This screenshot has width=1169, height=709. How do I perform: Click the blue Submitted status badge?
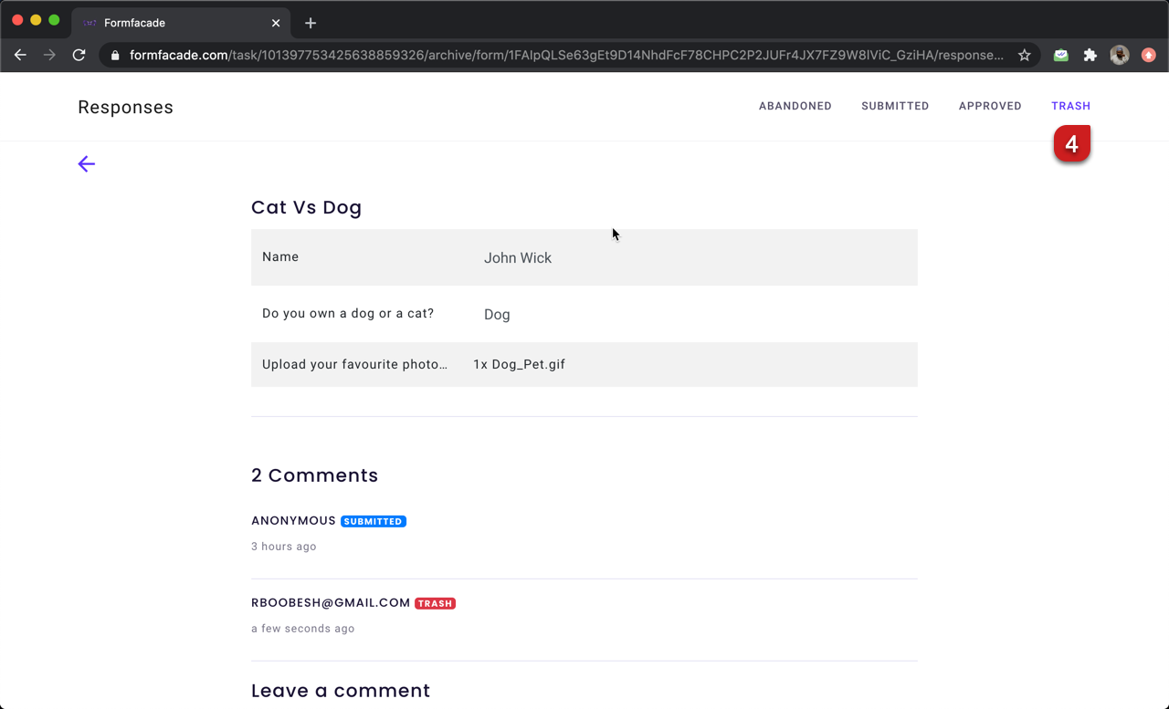[x=374, y=522]
